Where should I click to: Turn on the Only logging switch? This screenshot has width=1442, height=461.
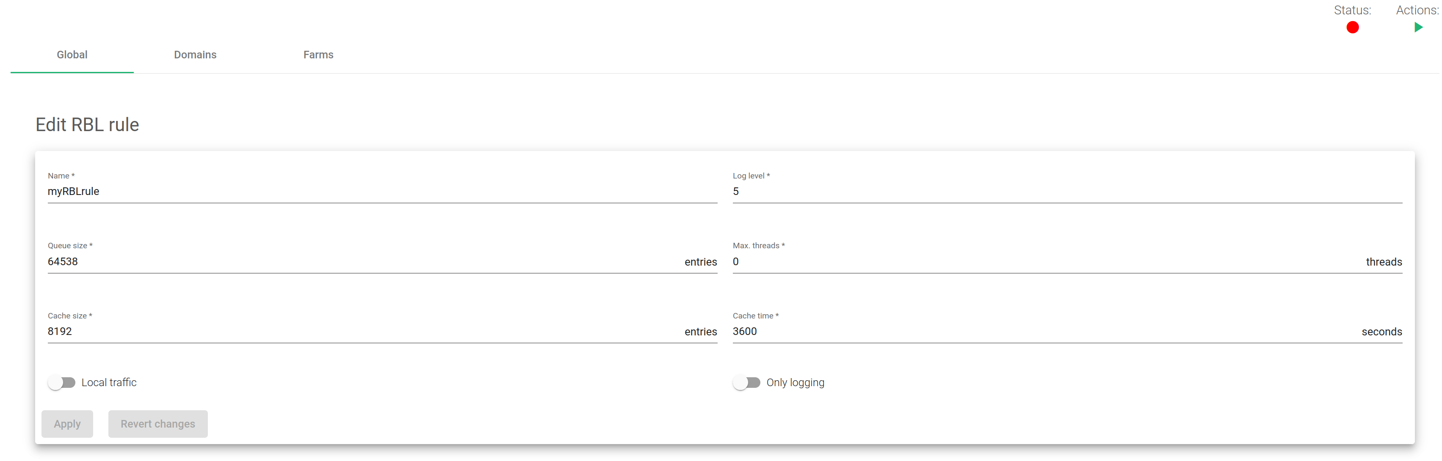click(x=746, y=383)
